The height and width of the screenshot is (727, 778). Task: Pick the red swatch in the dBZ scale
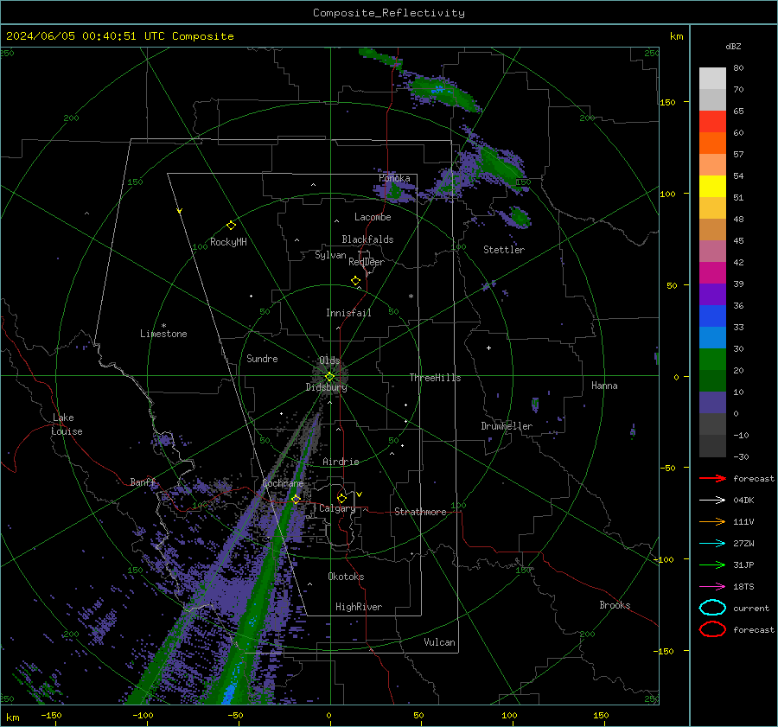712,122
